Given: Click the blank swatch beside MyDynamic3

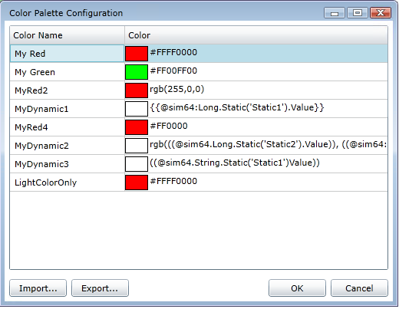Looking at the screenshot, I should (137, 164).
